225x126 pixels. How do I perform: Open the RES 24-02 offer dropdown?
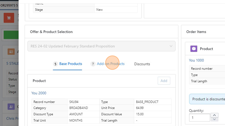(x=101, y=46)
